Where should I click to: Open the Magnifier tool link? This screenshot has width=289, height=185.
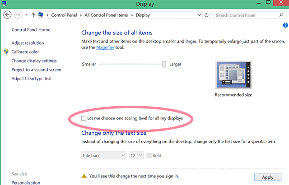point(105,47)
